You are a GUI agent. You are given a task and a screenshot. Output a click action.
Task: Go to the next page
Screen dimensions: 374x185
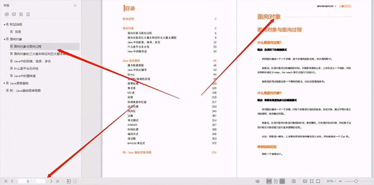(51, 181)
